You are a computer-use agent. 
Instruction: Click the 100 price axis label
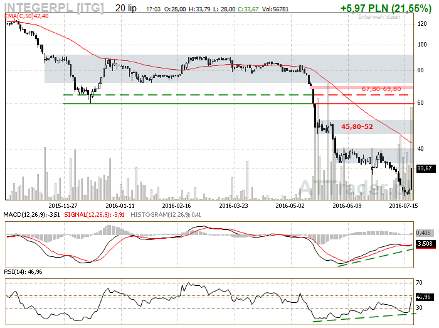coord(422,45)
